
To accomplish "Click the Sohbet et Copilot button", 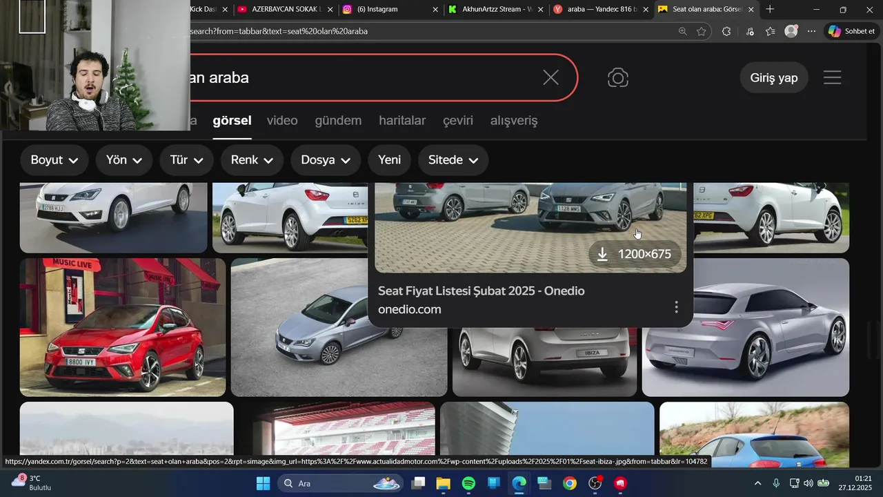I will [852, 31].
